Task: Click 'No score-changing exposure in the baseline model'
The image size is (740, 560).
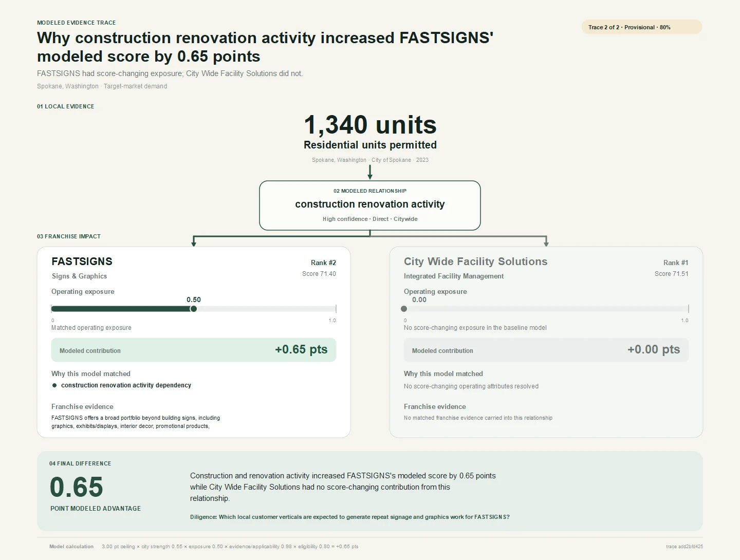Action: tap(475, 328)
